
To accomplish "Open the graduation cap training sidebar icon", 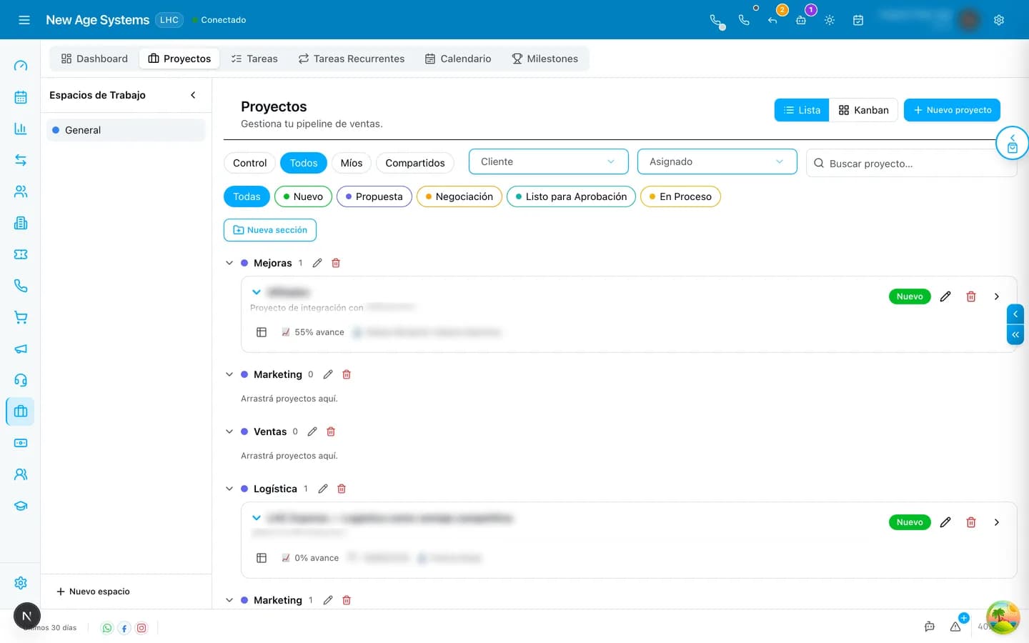I will (x=21, y=506).
